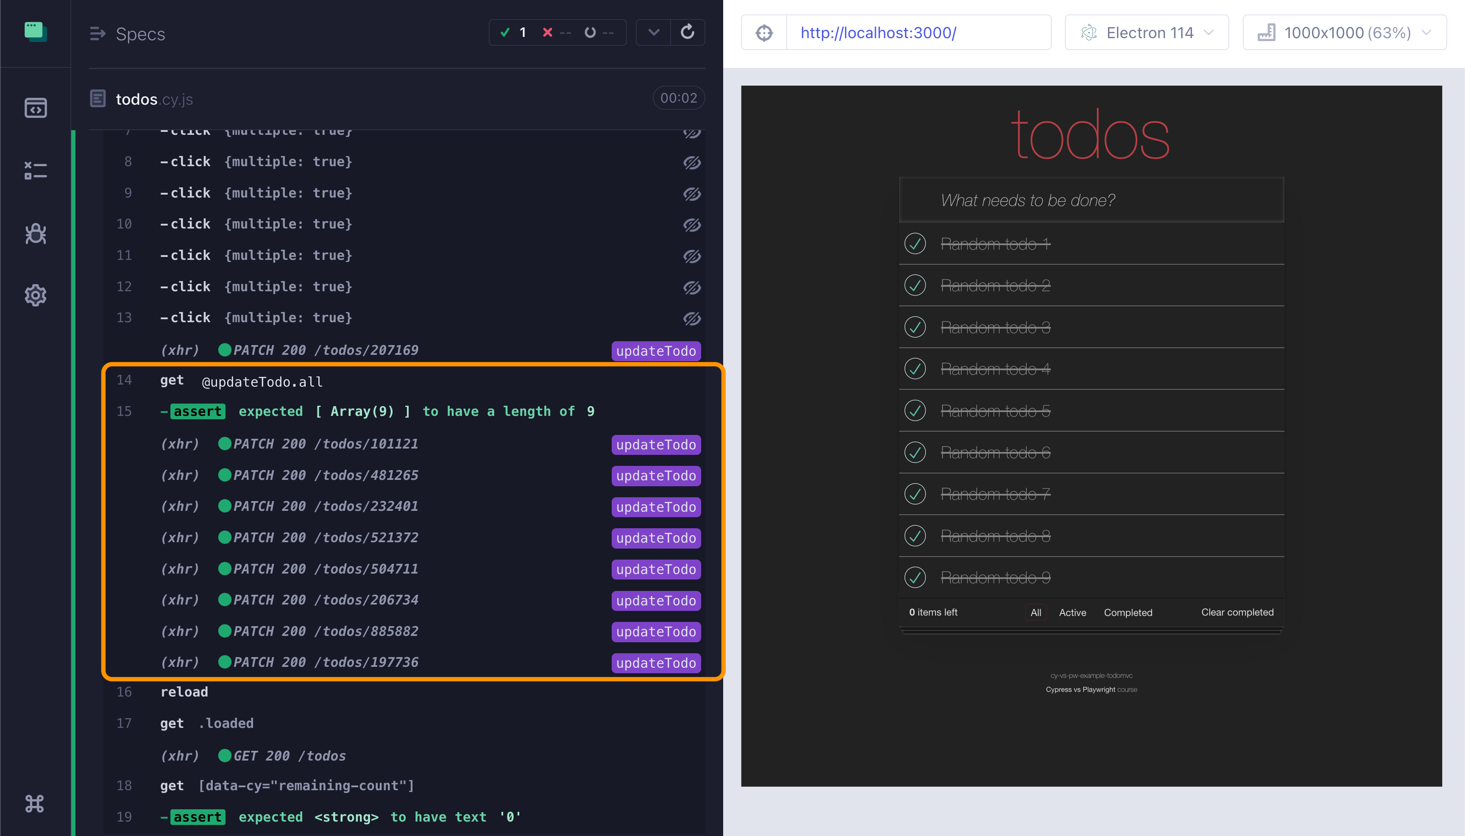Open the Settings gear icon
The image size is (1465, 836).
[36, 295]
